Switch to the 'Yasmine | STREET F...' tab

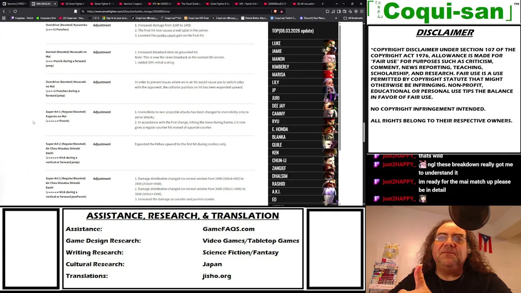coord(15,4)
